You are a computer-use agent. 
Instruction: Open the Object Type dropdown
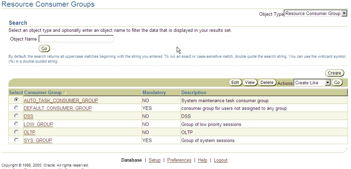coord(316,13)
